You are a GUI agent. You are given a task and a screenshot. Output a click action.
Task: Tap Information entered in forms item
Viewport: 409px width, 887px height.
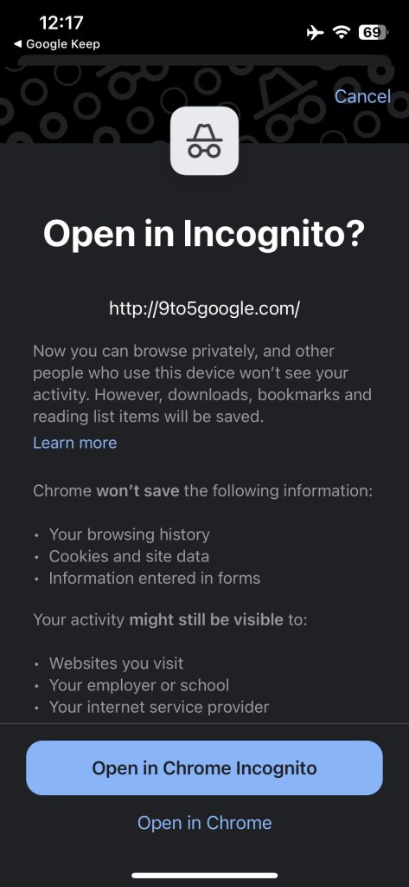pos(155,578)
